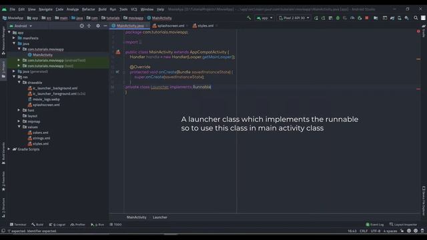Image resolution: width=427 pixels, height=240 pixels.
Task: Click the Collapse All icon in Project panel
Action: click(89, 26)
